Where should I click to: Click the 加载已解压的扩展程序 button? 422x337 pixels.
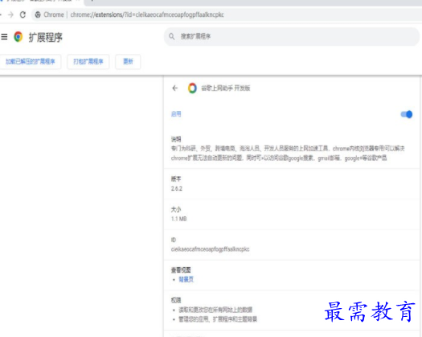tap(31, 62)
